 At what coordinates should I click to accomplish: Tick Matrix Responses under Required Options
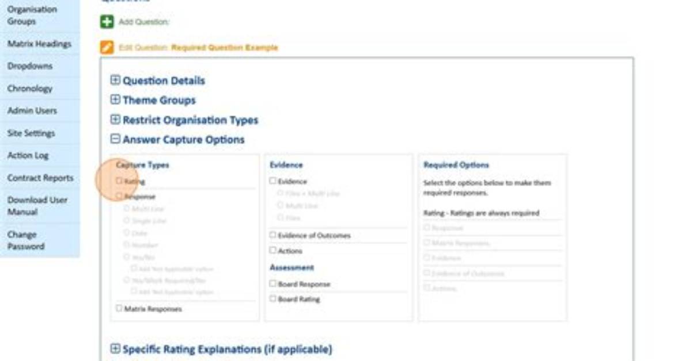click(x=427, y=243)
